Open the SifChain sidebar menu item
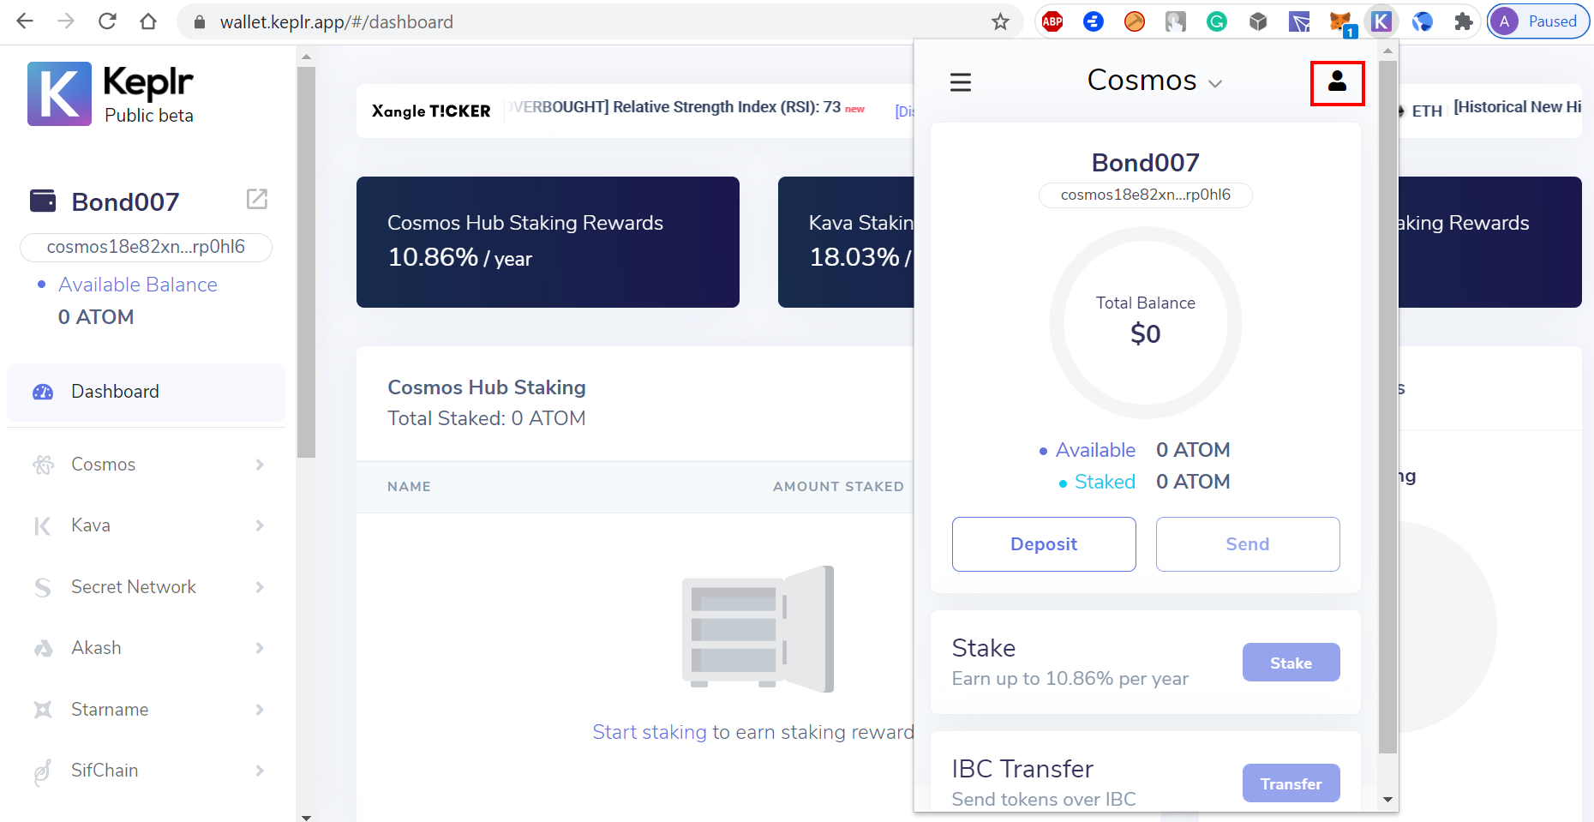Viewport: 1594px width, 822px height. (146, 771)
